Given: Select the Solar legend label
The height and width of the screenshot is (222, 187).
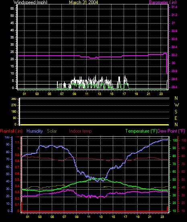Looking at the screenshot, I should pos(52,131).
